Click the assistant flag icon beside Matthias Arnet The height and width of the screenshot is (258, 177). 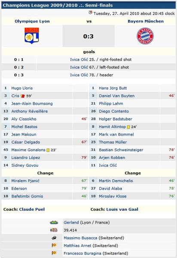[x=54, y=246]
